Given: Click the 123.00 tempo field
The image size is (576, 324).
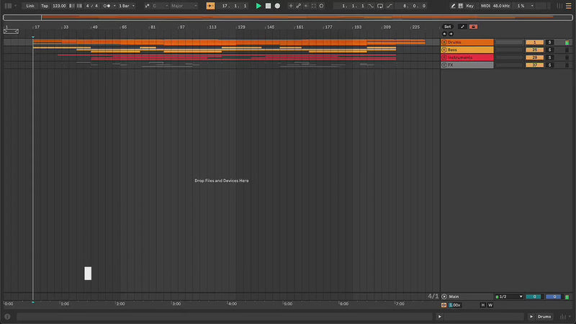Looking at the screenshot, I should pos(59,6).
